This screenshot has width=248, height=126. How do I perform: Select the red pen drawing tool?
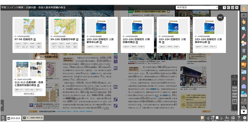point(244,36)
